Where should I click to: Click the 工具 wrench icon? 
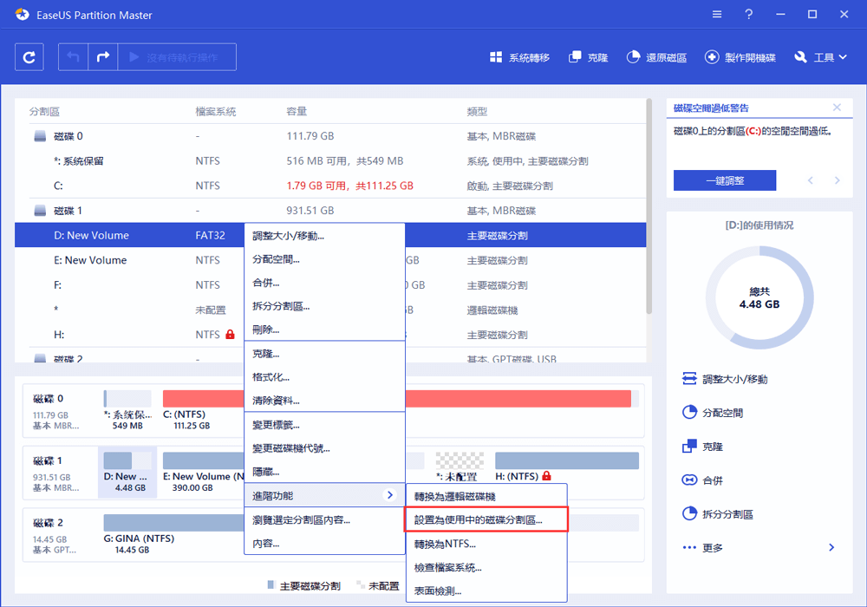[800, 57]
